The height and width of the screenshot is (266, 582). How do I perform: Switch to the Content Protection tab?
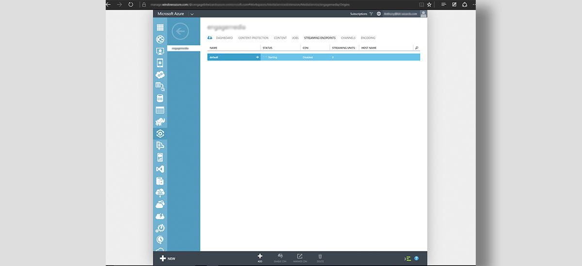(x=253, y=38)
